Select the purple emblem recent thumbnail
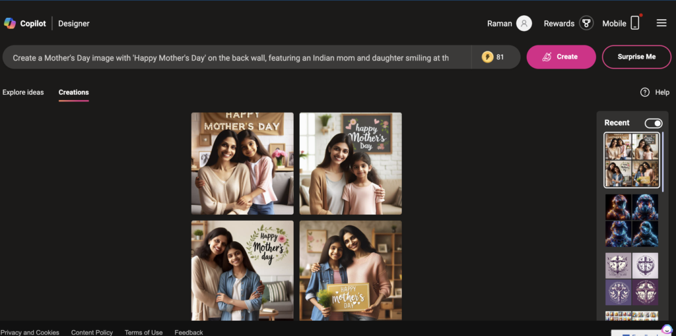 pos(632,279)
